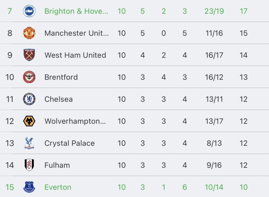Open the Manchester United team name
Image resolution: width=269 pixels, height=197 pixels.
(76, 33)
